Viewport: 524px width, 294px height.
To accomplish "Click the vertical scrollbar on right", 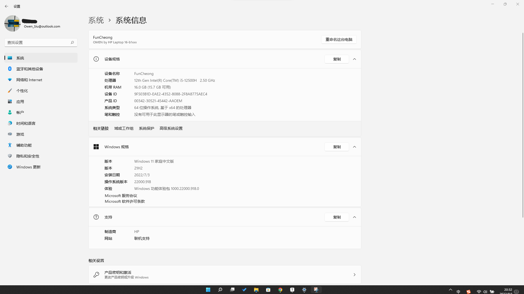I will [x=523, y=125].
